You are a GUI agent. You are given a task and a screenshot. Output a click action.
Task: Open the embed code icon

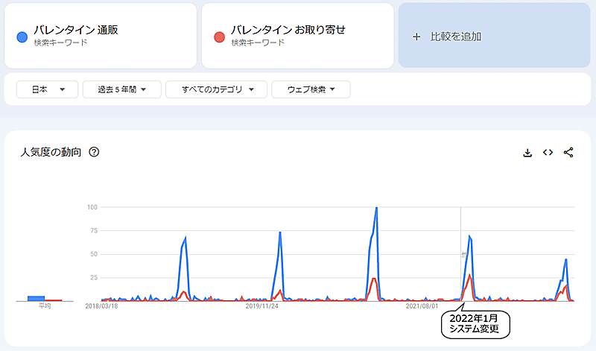(548, 153)
